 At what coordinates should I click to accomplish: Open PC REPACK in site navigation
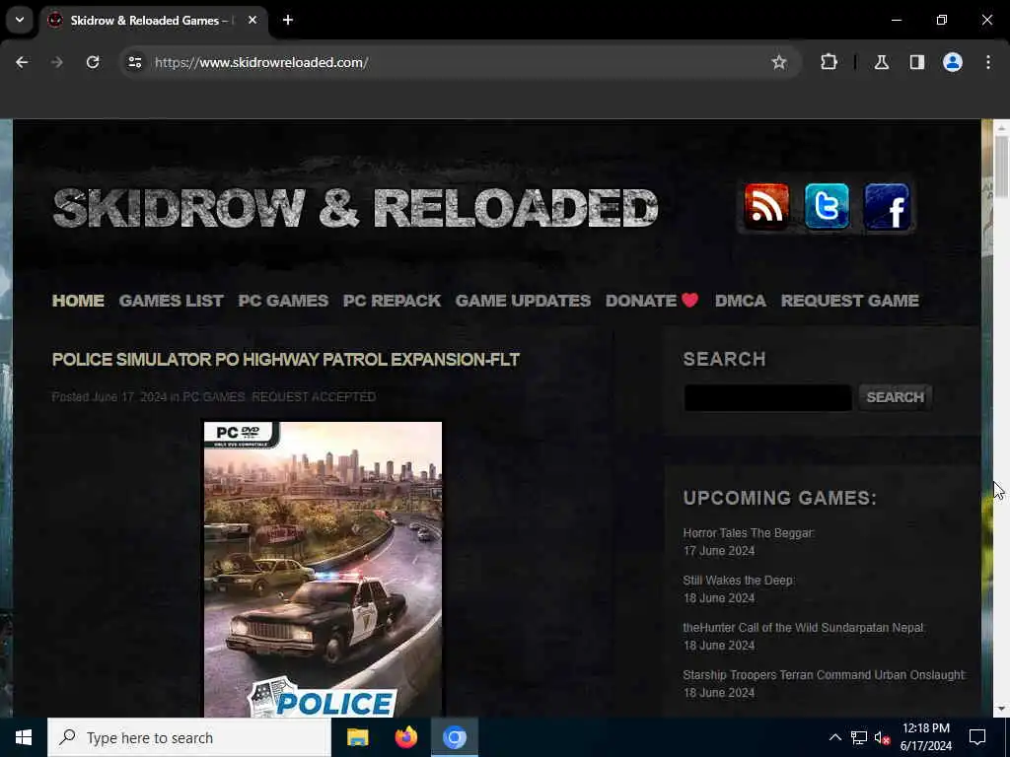(x=392, y=301)
